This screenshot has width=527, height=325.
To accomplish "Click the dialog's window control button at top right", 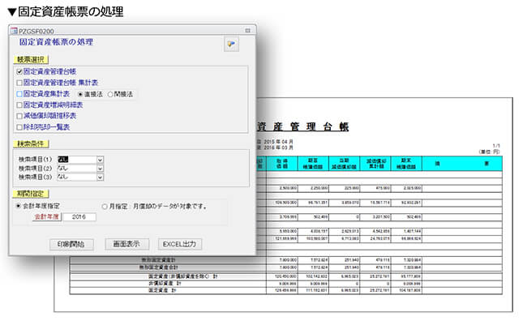I will (248, 31).
